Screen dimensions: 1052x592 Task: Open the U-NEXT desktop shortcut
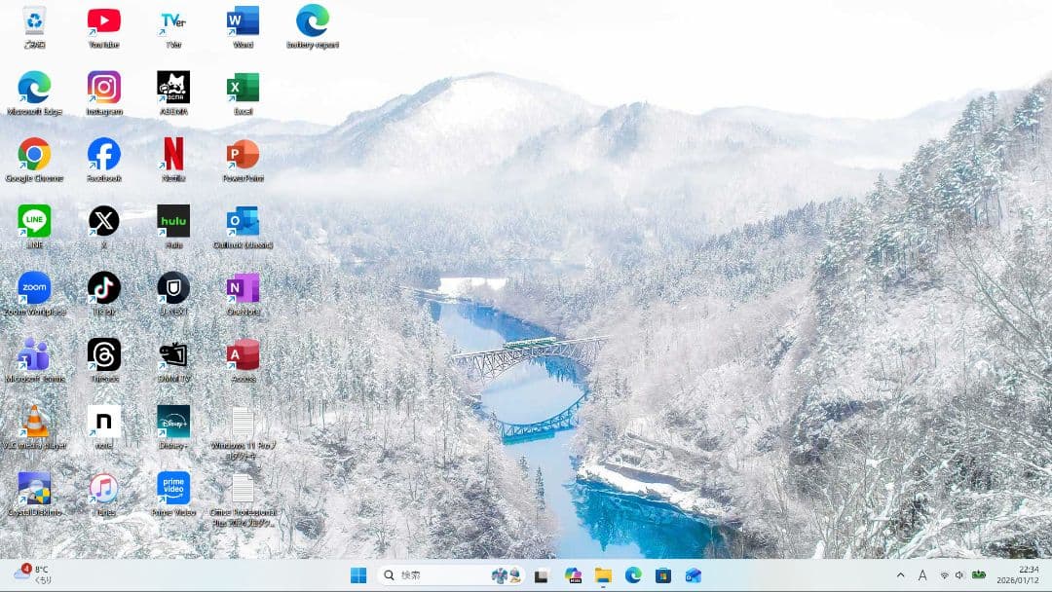point(172,289)
